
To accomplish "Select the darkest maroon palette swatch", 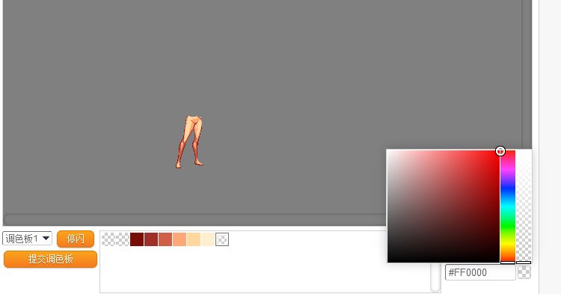I will pyautogui.click(x=137, y=239).
